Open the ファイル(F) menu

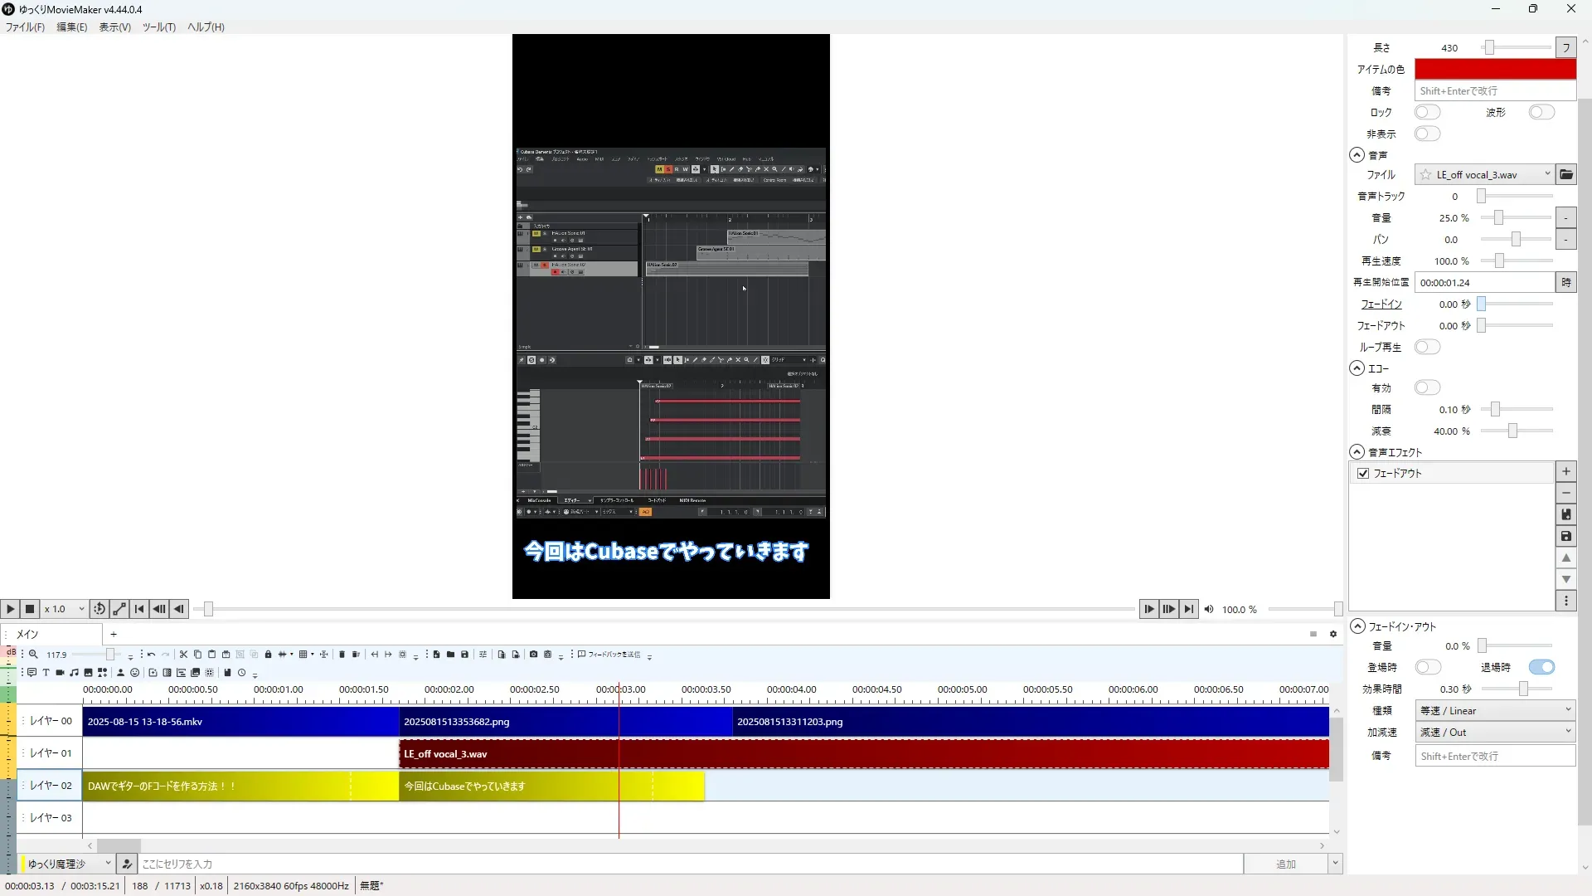pyautogui.click(x=25, y=27)
